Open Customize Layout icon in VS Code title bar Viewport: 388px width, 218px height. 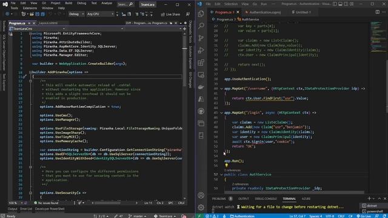click(x=352, y=4)
